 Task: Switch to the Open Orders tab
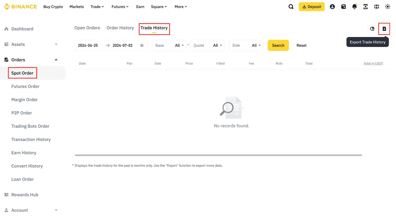[87, 28]
